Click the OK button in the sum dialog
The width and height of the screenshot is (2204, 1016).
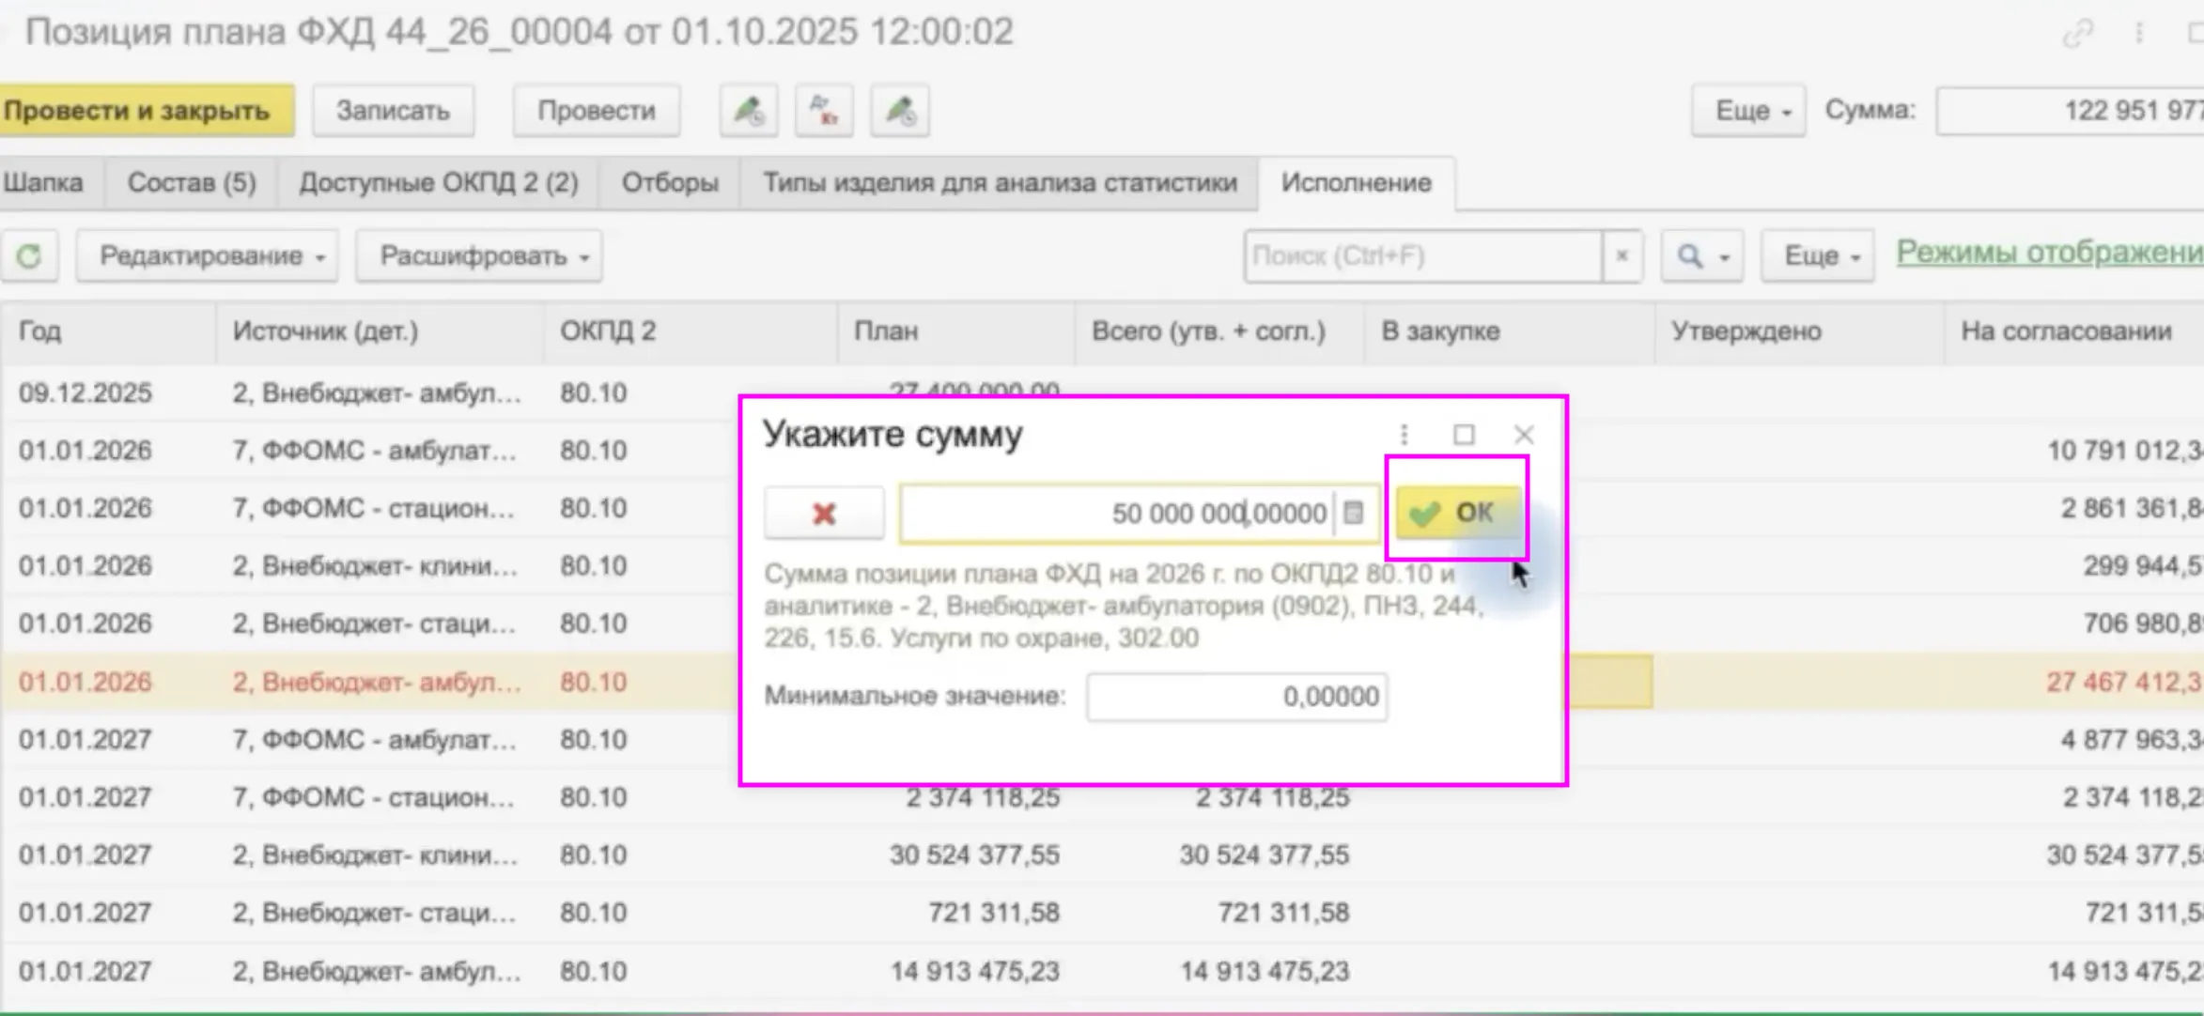tap(1457, 513)
